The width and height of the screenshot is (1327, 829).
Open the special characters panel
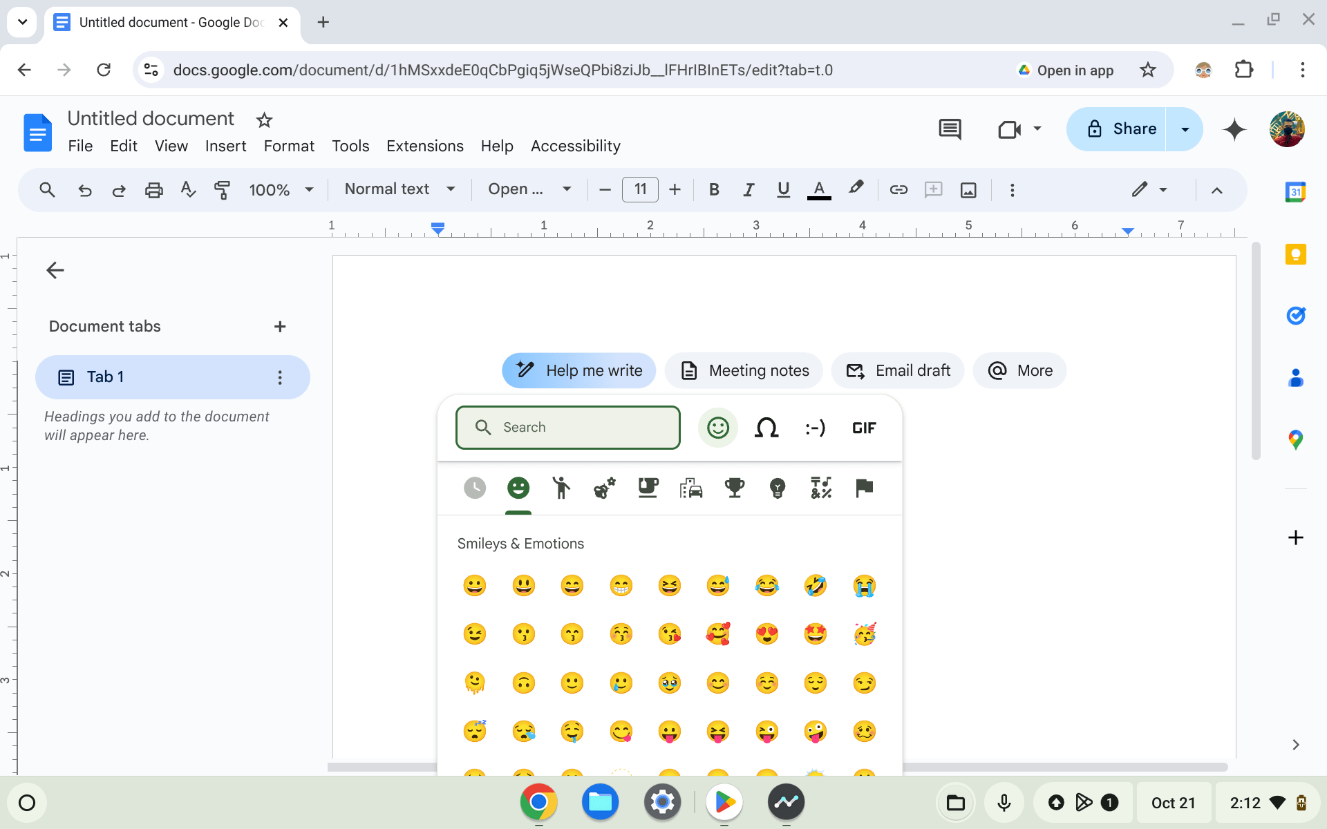(x=767, y=428)
